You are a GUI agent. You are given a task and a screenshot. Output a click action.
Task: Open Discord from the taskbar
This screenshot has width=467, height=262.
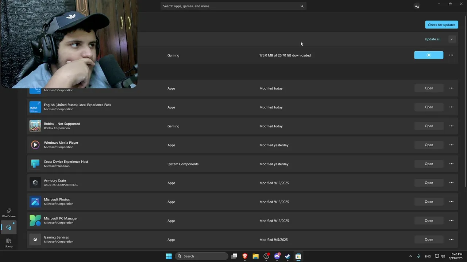[x=277, y=256]
